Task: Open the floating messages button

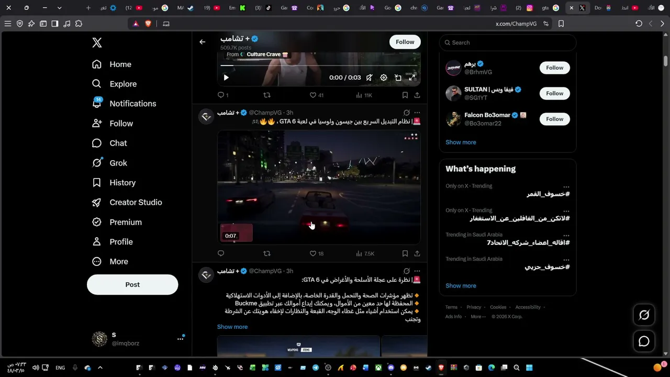Action: coord(644,341)
